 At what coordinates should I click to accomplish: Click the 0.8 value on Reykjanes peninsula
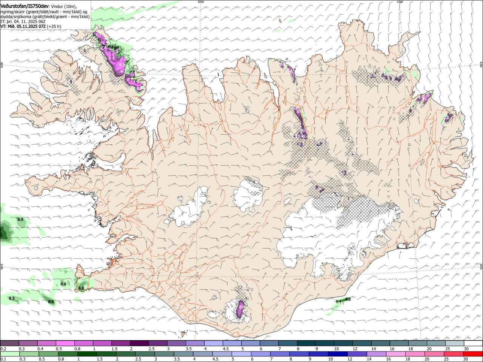pyautogui.click(x=81, y=288)
